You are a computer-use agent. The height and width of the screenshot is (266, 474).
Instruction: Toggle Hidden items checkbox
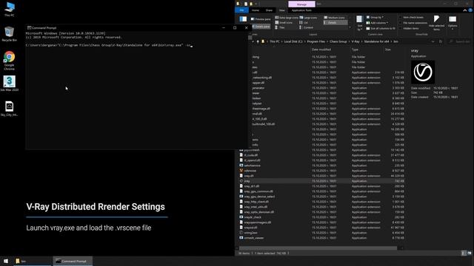click(409, 28)
